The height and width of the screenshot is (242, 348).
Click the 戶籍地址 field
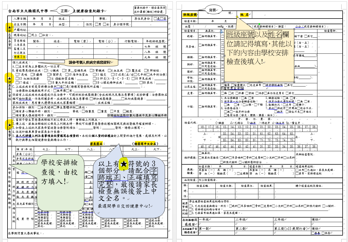point(97,30)
